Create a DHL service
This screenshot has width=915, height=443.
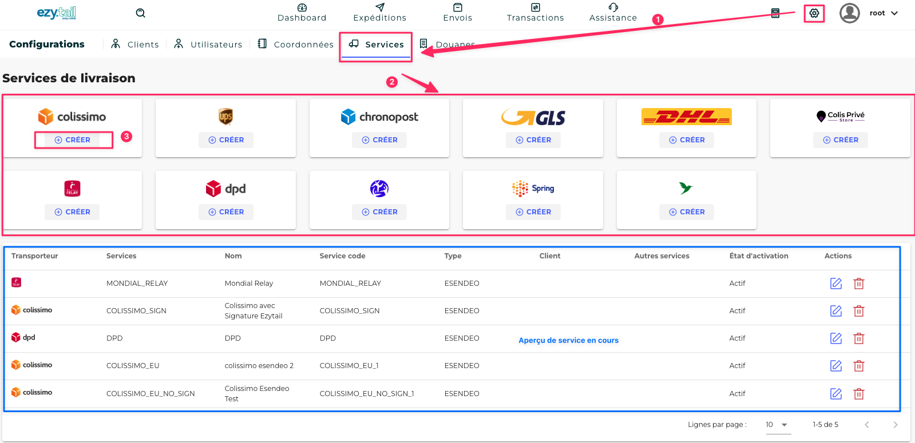click(687, 140)
